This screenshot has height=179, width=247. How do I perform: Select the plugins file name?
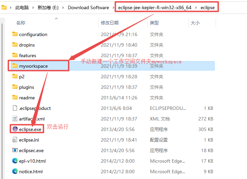pyautogui.click(x=27, y=87)
